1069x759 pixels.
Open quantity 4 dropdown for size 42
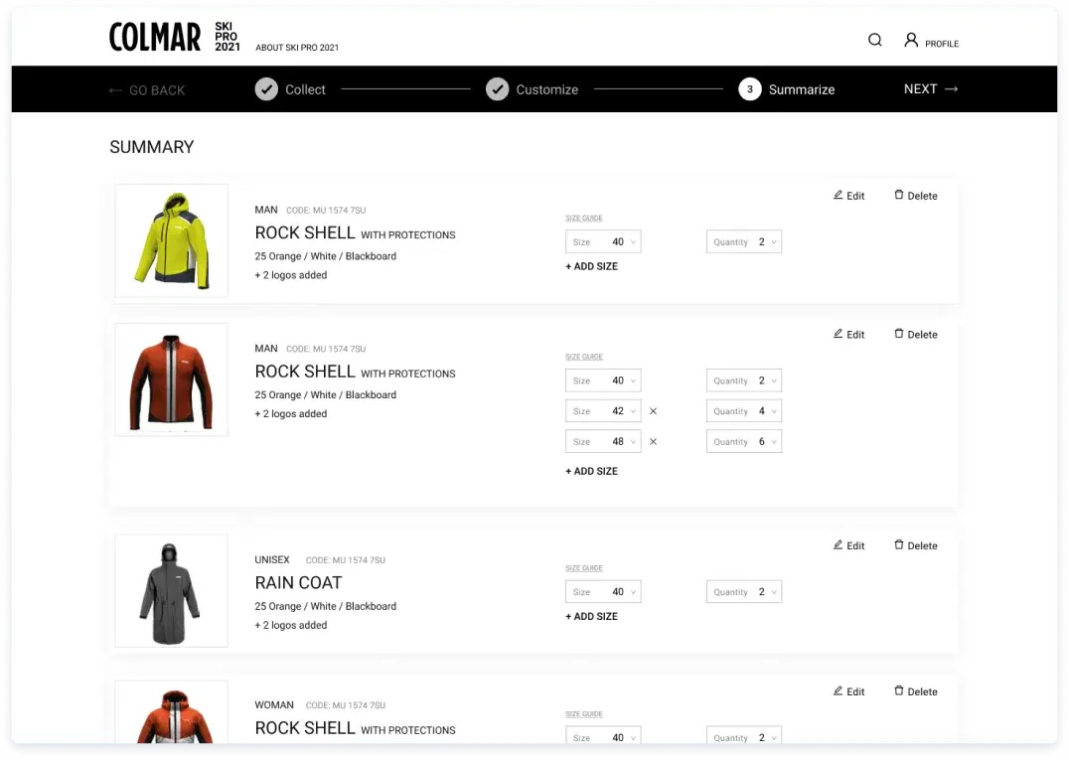tap(744, 411)
